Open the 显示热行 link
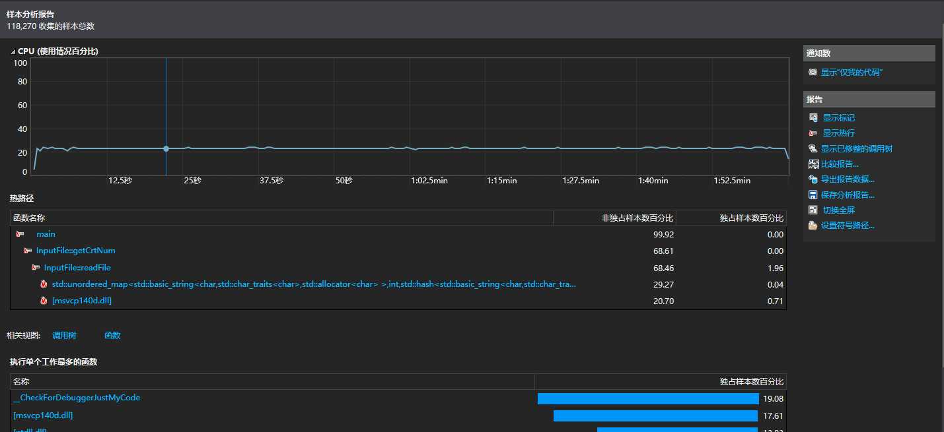Screen dimensions: 944x432 pos(838,133)
